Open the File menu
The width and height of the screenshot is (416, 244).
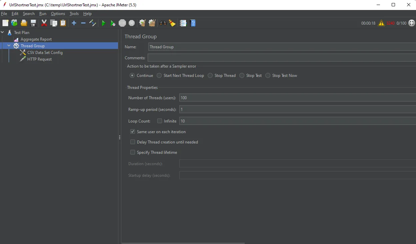(4, 14)
